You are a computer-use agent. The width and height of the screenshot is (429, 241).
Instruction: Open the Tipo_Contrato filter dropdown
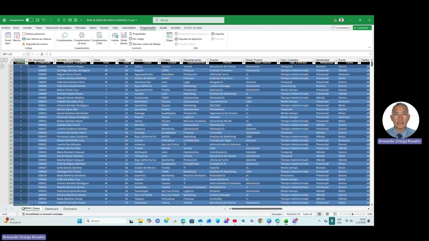point(314,60)
